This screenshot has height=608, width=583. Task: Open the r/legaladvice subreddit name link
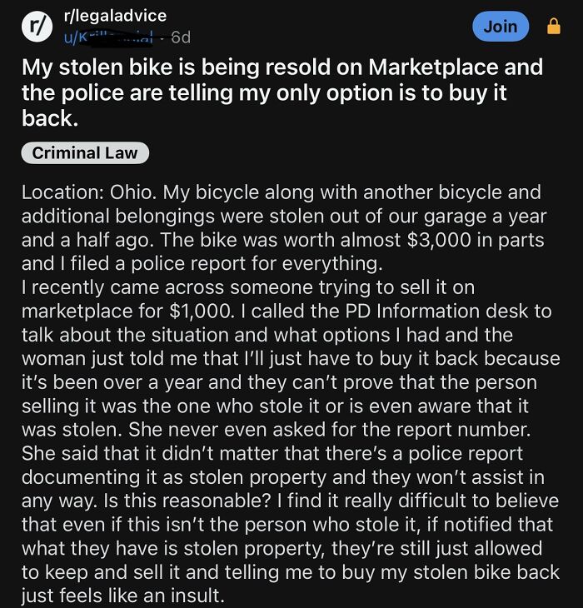115,16
